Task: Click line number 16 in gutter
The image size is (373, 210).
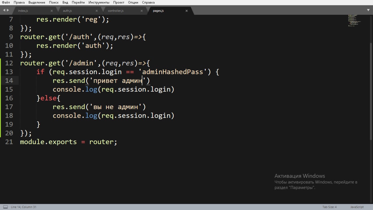Action: (x=9, y=98)
